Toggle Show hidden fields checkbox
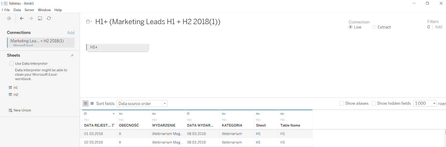 click(374, 104)
